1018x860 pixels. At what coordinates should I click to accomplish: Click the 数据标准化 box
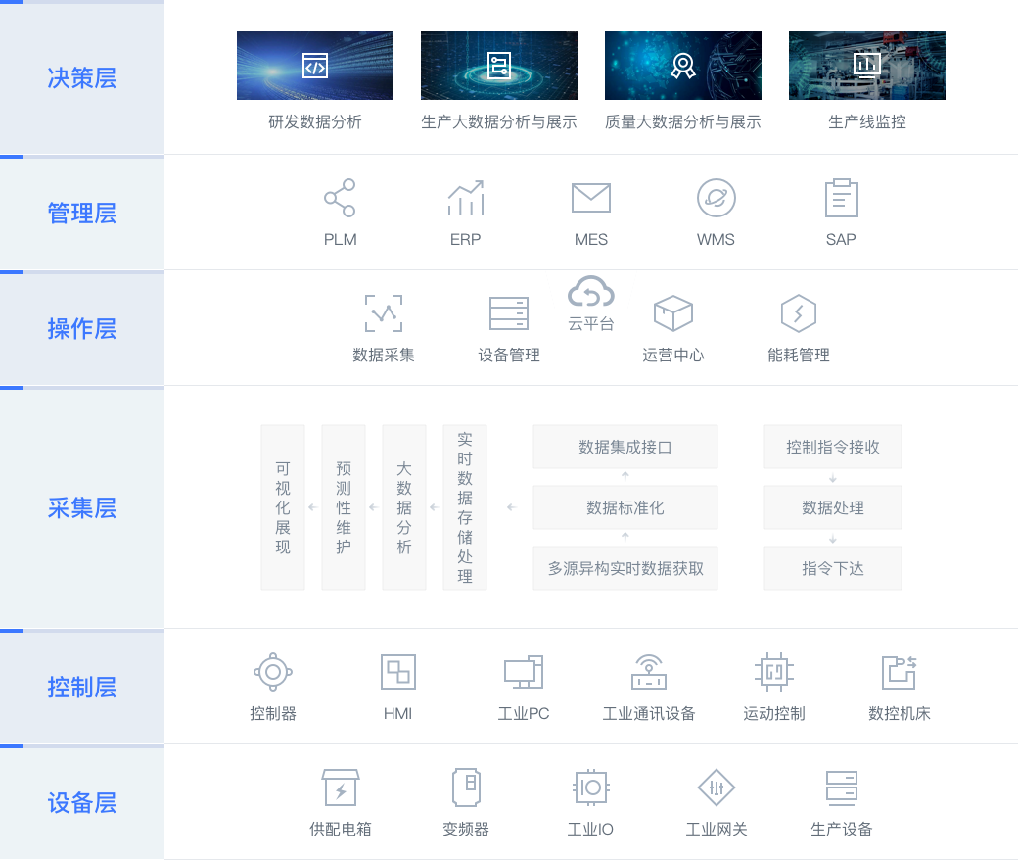[625, 507]
